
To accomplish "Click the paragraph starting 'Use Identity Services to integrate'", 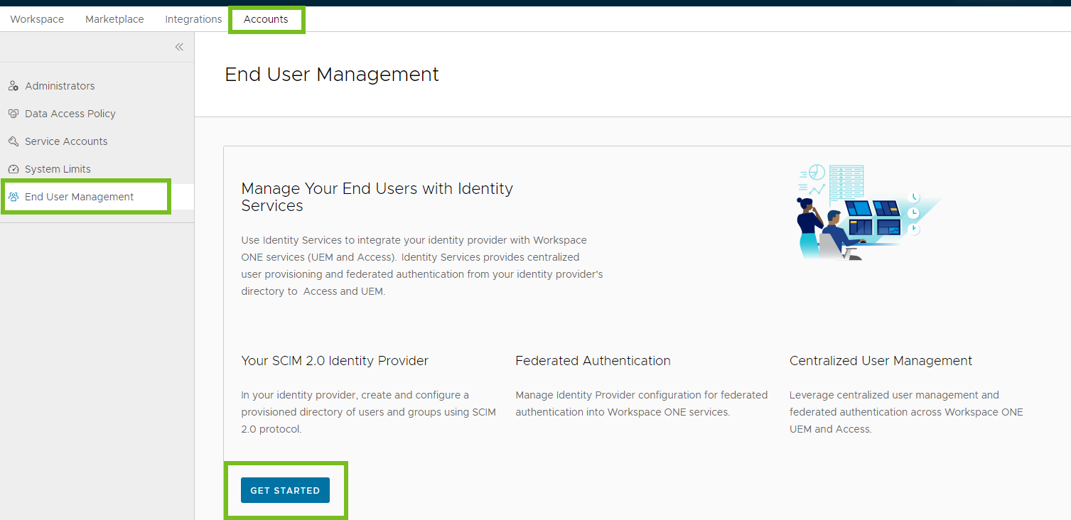I will pos(422,266).
